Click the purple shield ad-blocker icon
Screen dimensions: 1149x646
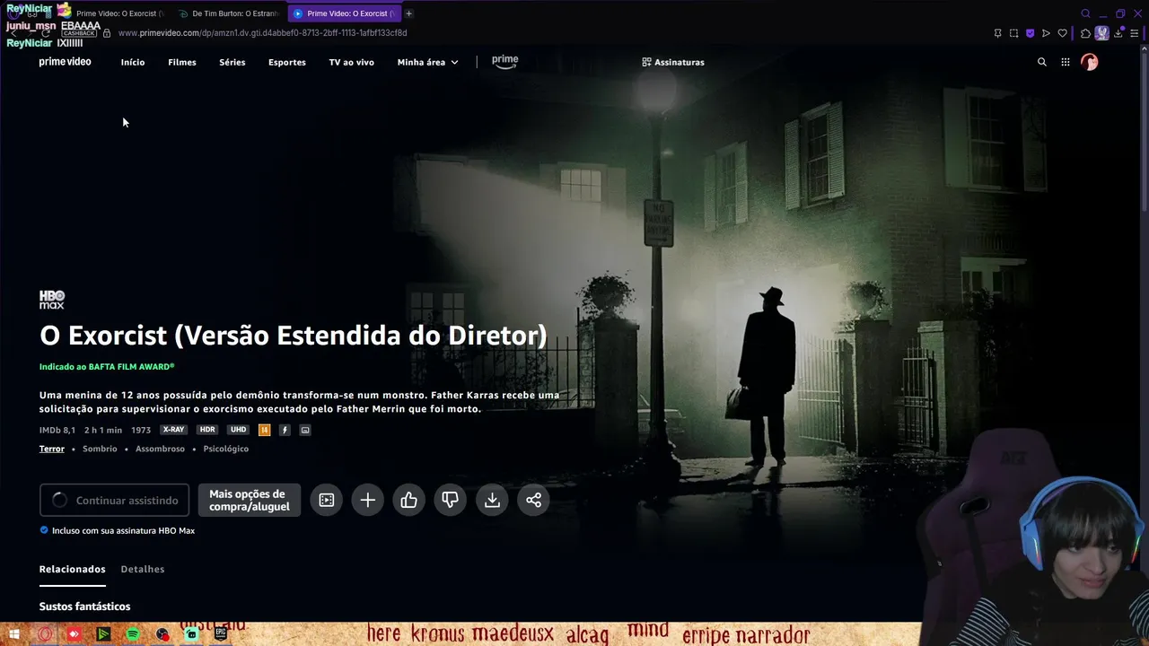1030,33
